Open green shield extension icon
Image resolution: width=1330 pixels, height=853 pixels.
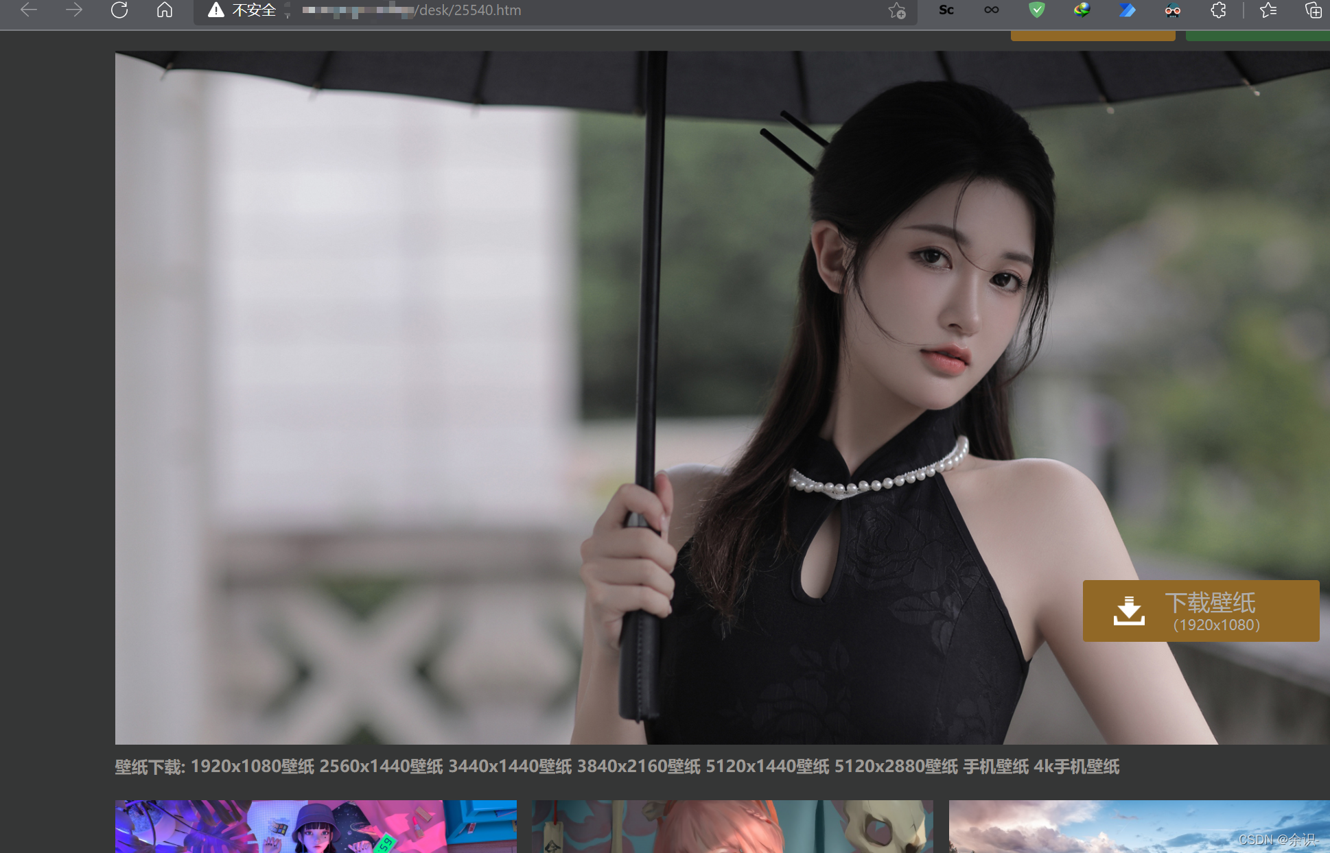(x=1037, y=10)
